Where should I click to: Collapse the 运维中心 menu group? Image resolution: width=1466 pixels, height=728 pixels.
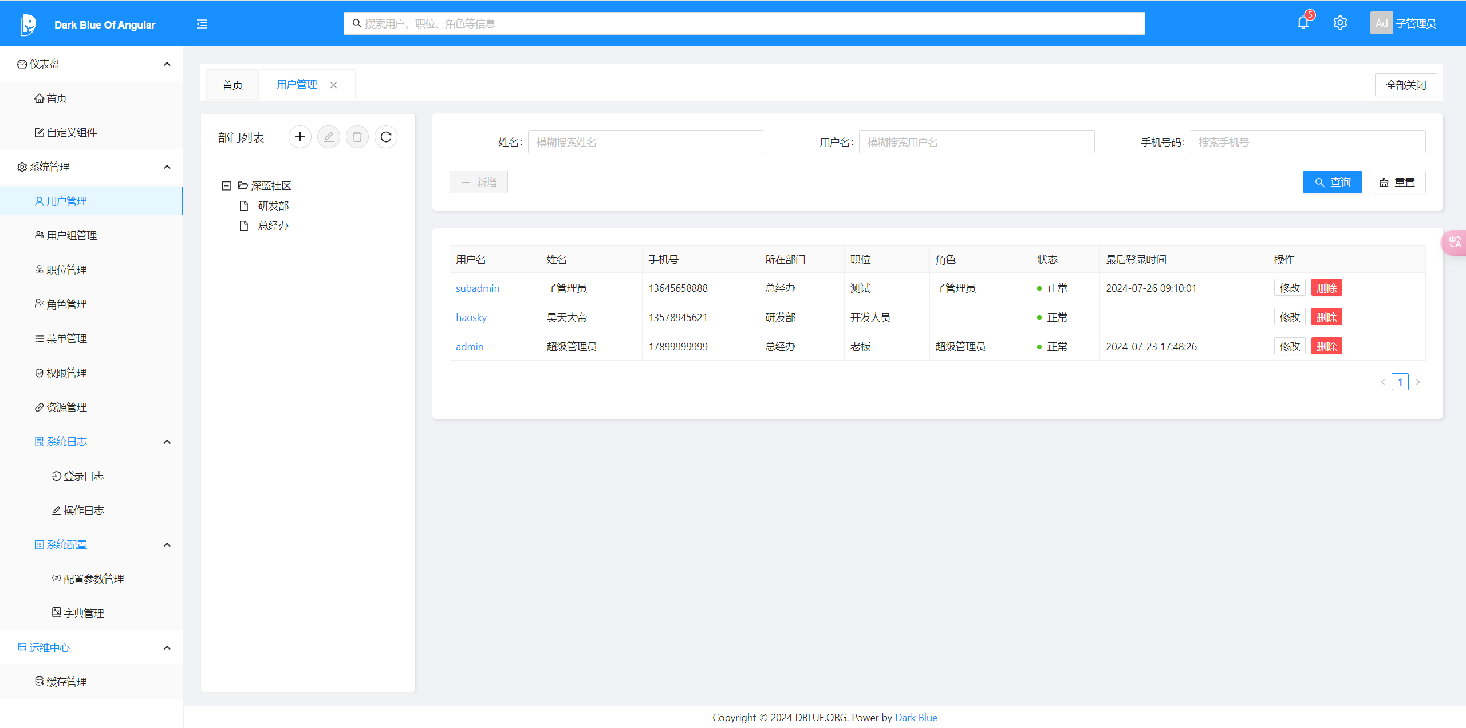pos(167,647)
